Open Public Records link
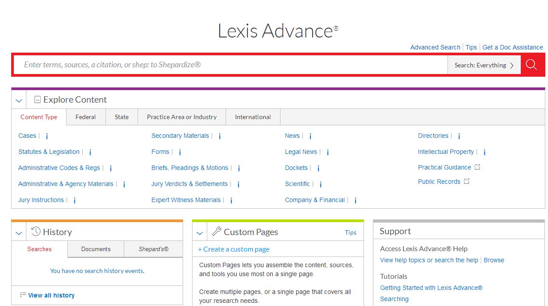 [x=439, y=182]
